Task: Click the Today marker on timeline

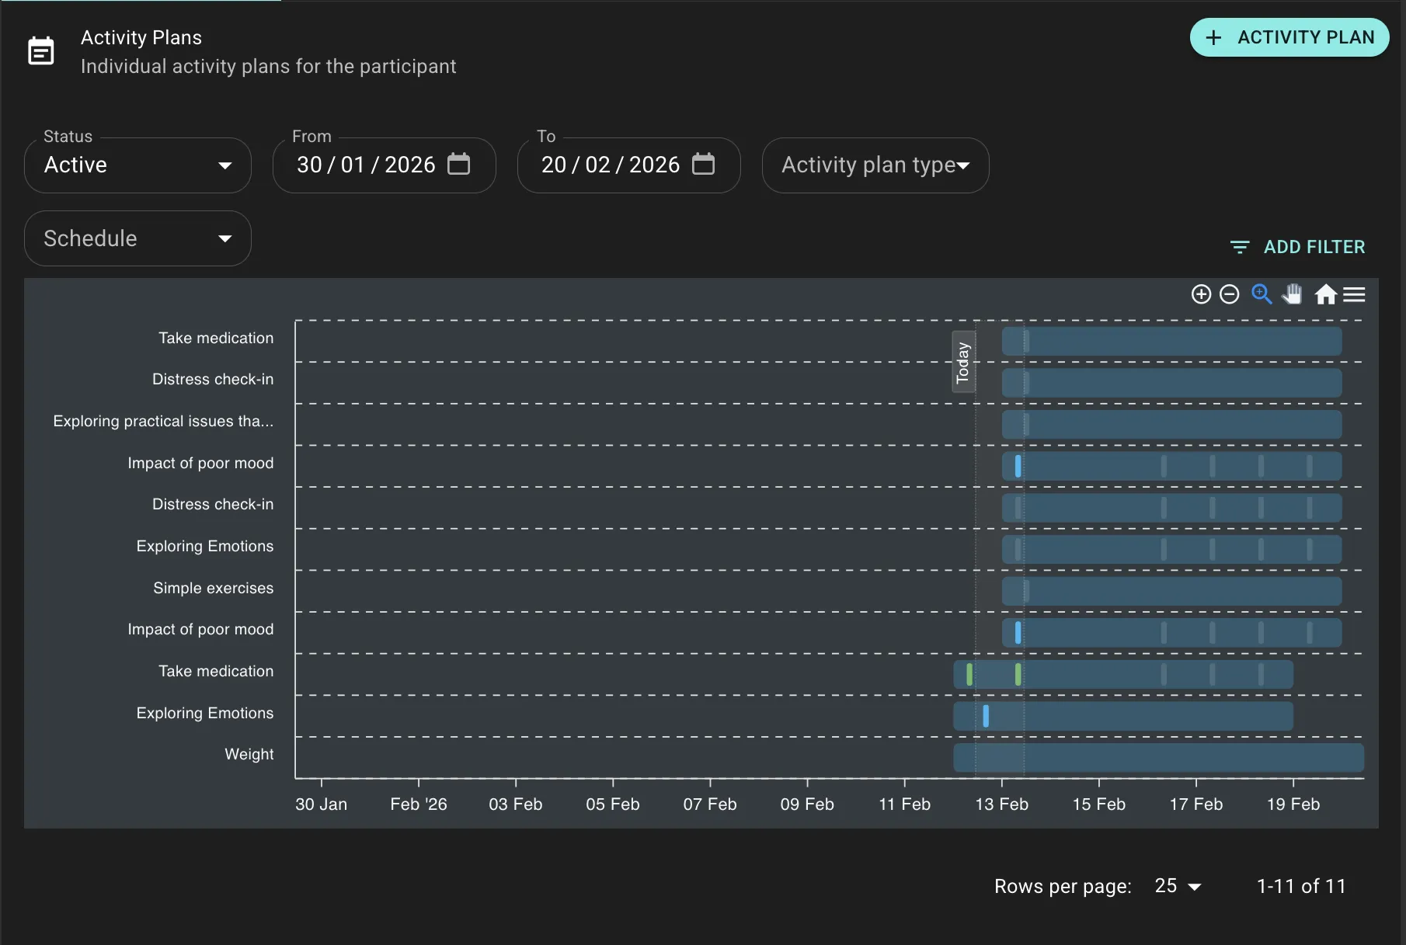Action: click(x=963, y=362)
